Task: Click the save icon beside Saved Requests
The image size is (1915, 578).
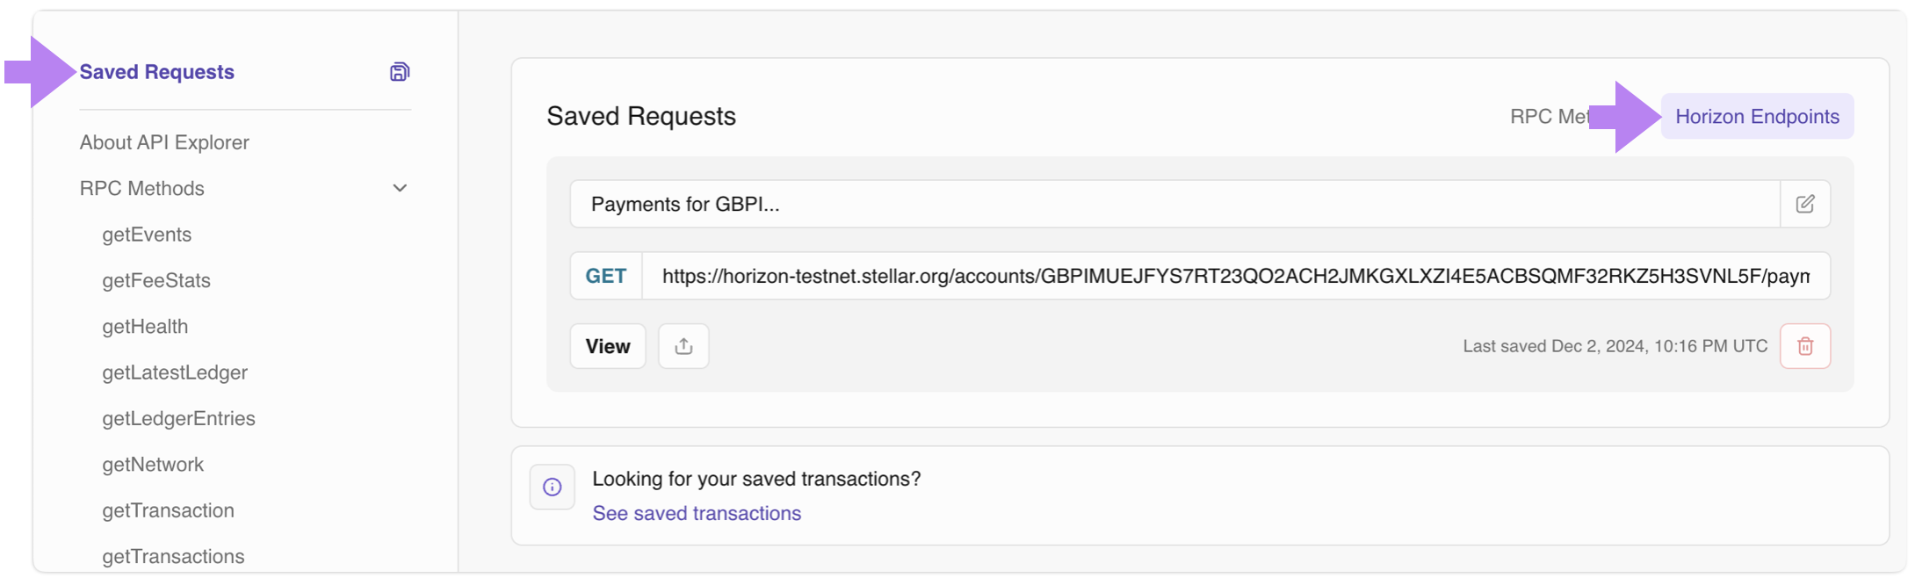Action: tap(400, 72)
